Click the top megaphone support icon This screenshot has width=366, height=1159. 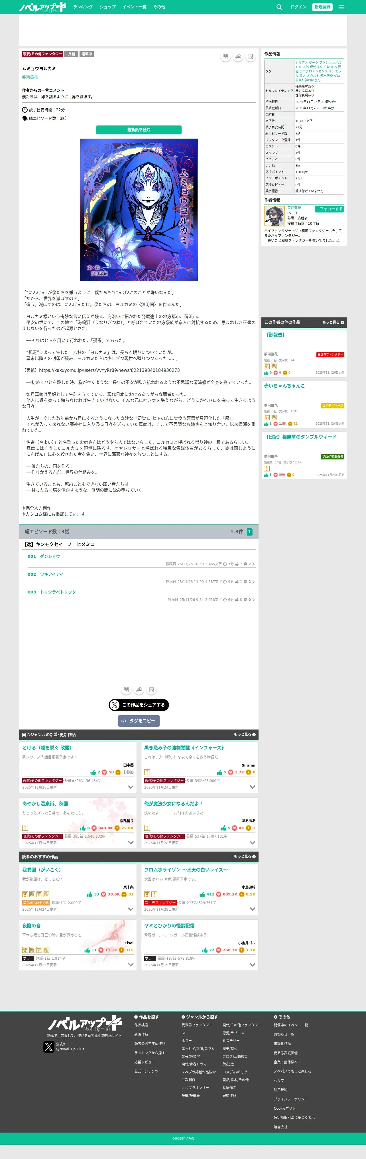coord(238,57)
